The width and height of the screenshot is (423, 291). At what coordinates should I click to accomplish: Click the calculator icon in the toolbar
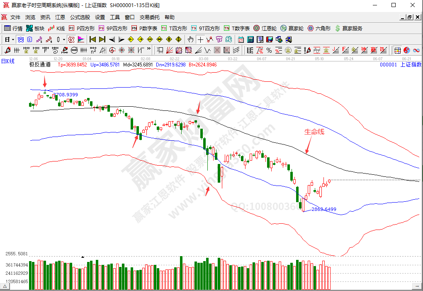tap(250, 39)
